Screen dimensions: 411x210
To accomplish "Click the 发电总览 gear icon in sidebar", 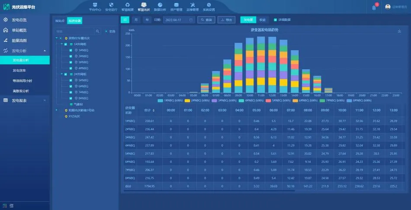I will [6, 20].
